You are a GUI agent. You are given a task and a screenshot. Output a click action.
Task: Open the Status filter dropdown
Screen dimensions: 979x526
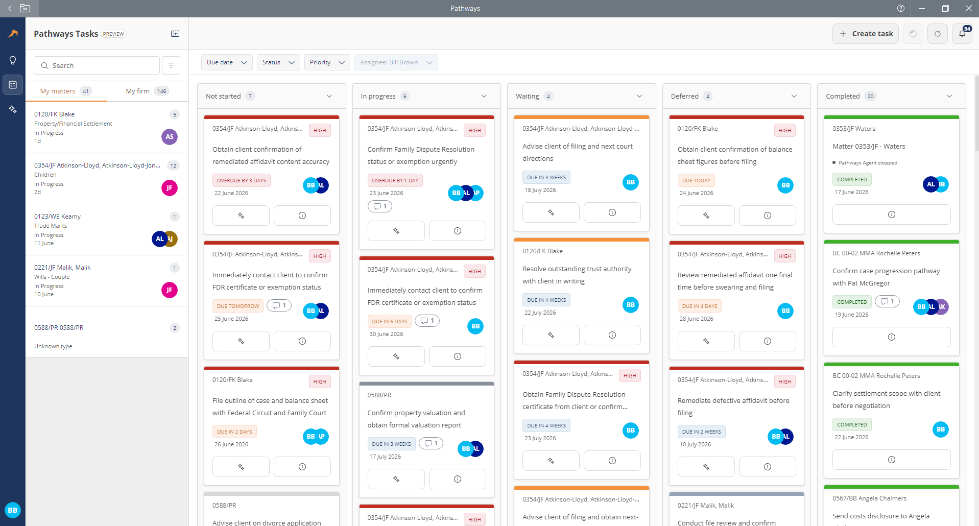(x=278, y=62)
